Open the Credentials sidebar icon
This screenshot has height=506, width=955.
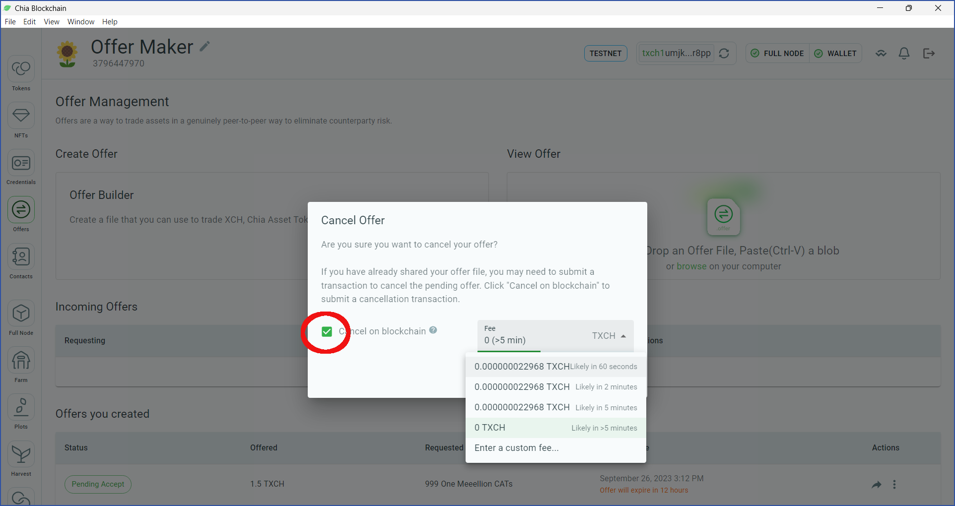click(21, 163)
